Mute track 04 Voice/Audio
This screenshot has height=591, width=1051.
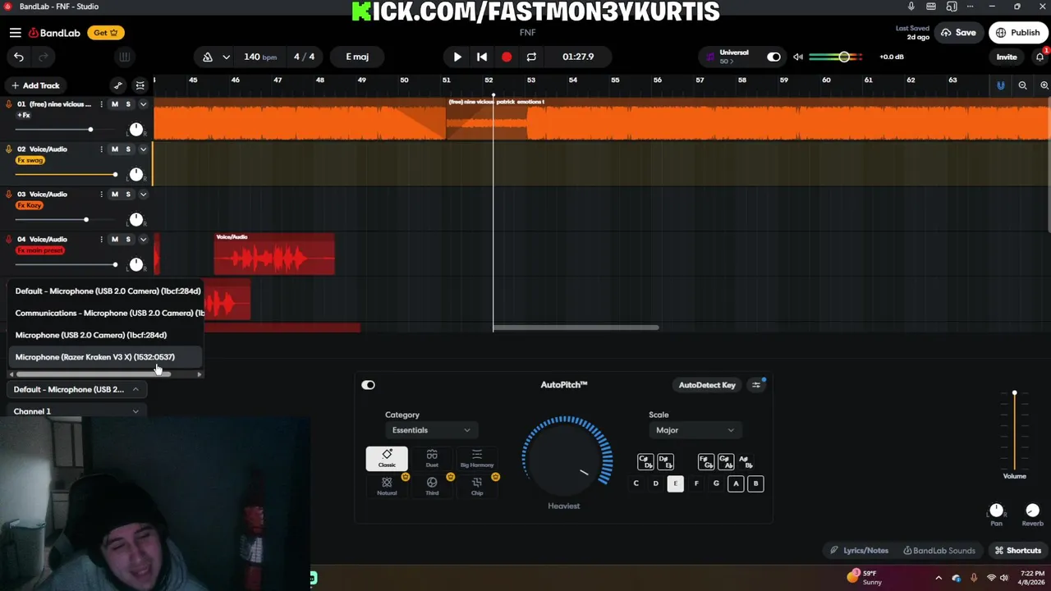tap(115, 240)
